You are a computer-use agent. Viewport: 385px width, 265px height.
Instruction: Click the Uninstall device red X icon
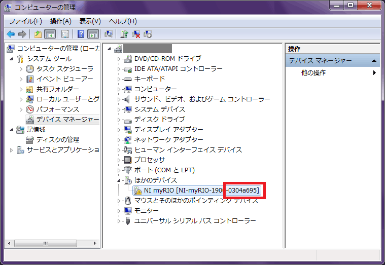[x=136, y=34]
